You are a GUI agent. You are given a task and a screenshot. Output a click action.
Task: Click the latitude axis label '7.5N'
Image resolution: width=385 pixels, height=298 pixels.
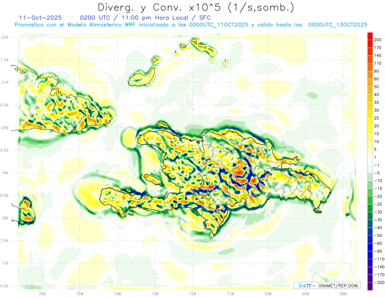(5, 240)
